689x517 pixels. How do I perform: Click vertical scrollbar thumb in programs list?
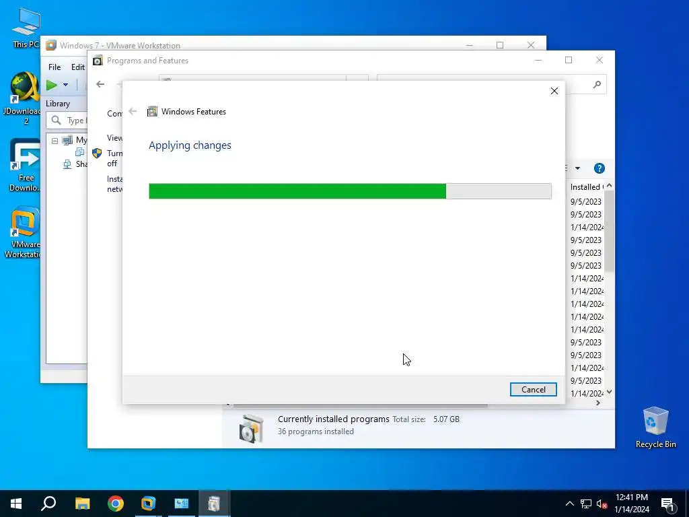click(x=609, y=231)
